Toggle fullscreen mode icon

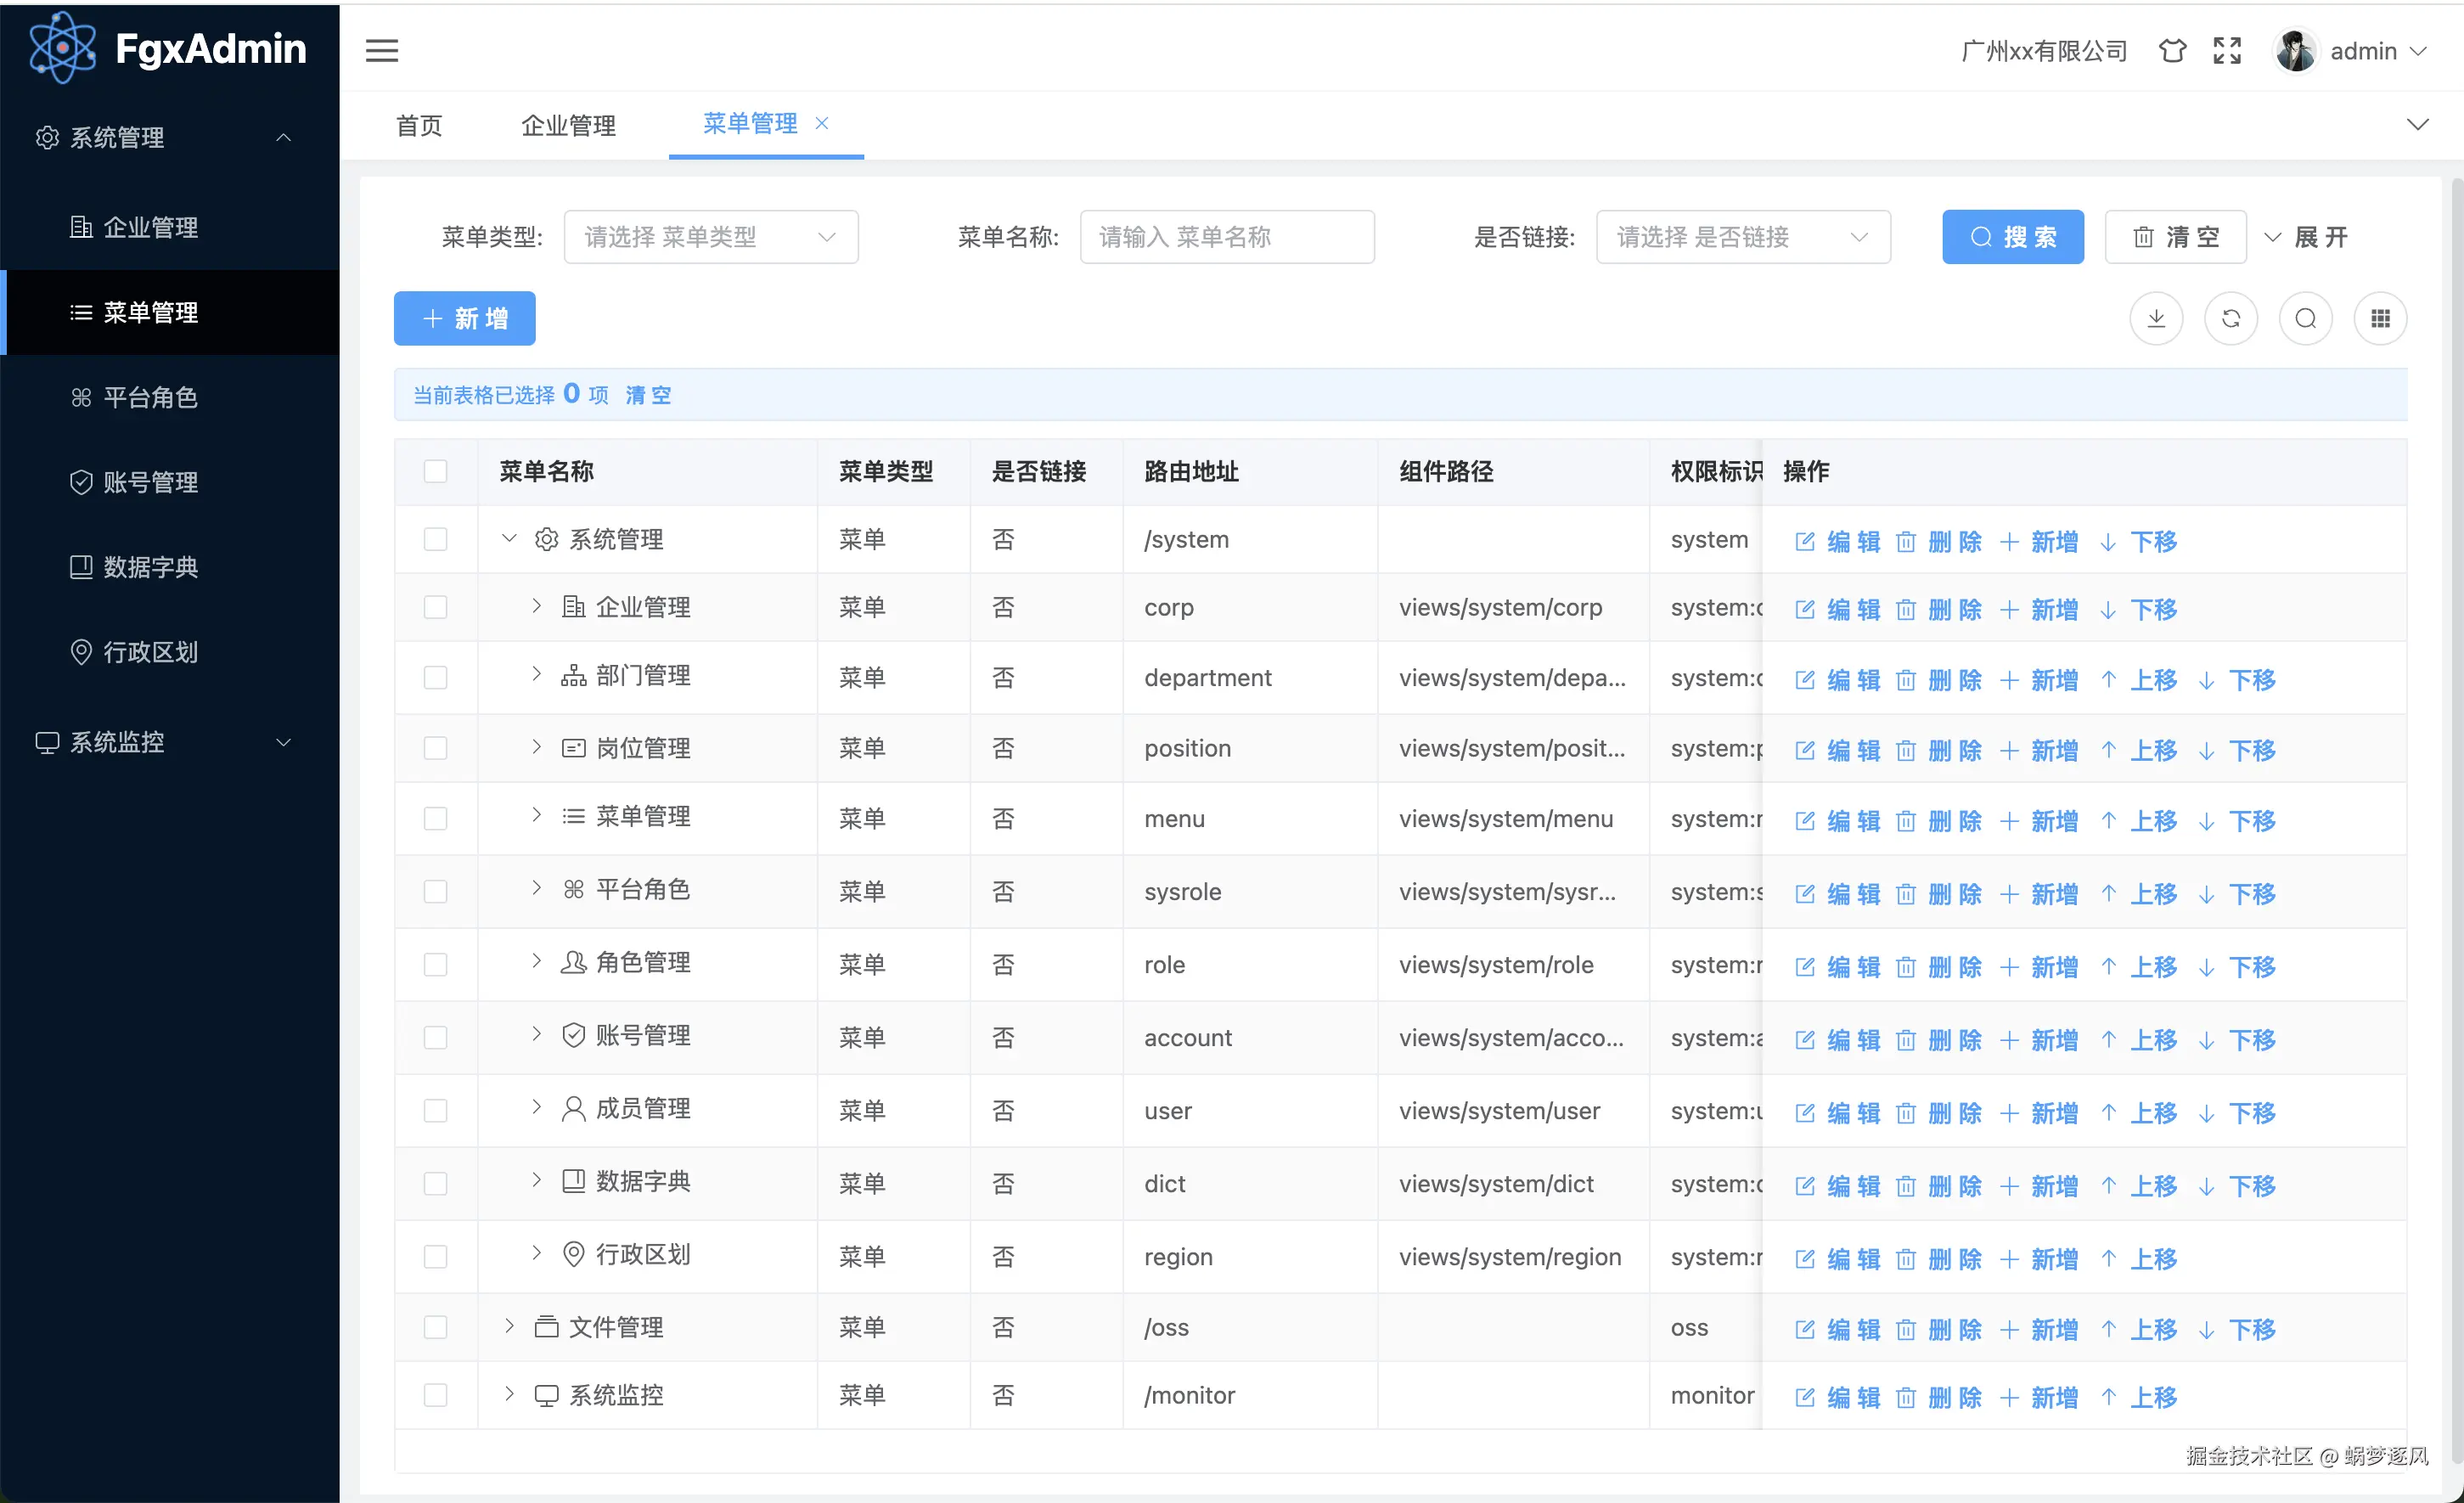pos(2226,50)
